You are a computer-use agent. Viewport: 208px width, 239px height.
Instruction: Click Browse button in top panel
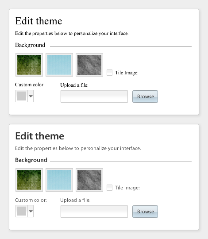145,96
